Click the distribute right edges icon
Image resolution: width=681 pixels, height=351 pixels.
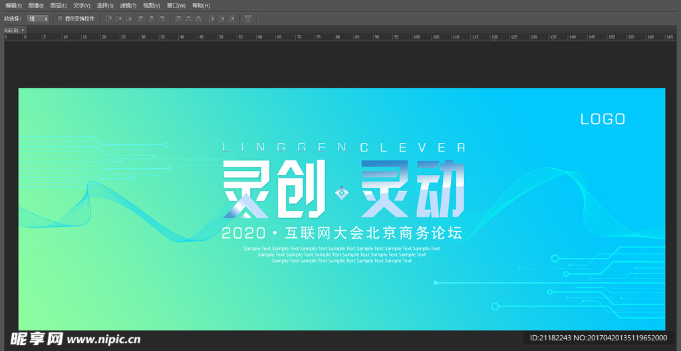pyautogui.click(x=231, y=19)
